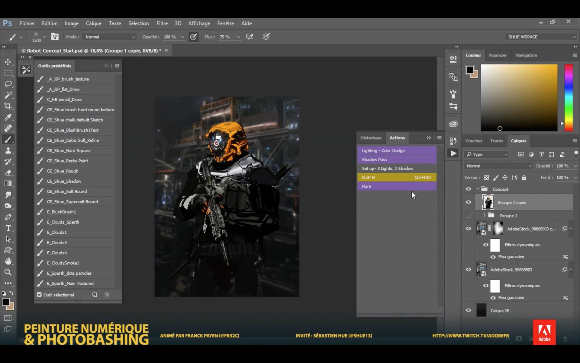Screen dimensions: 580x363
Task: Click the Path Selection arrow tool
Action: [x=8, y=239]
